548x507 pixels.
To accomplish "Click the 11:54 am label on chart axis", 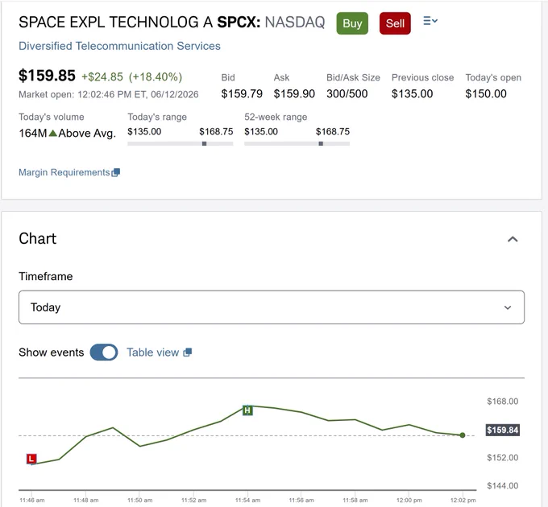I will point(247,501).
